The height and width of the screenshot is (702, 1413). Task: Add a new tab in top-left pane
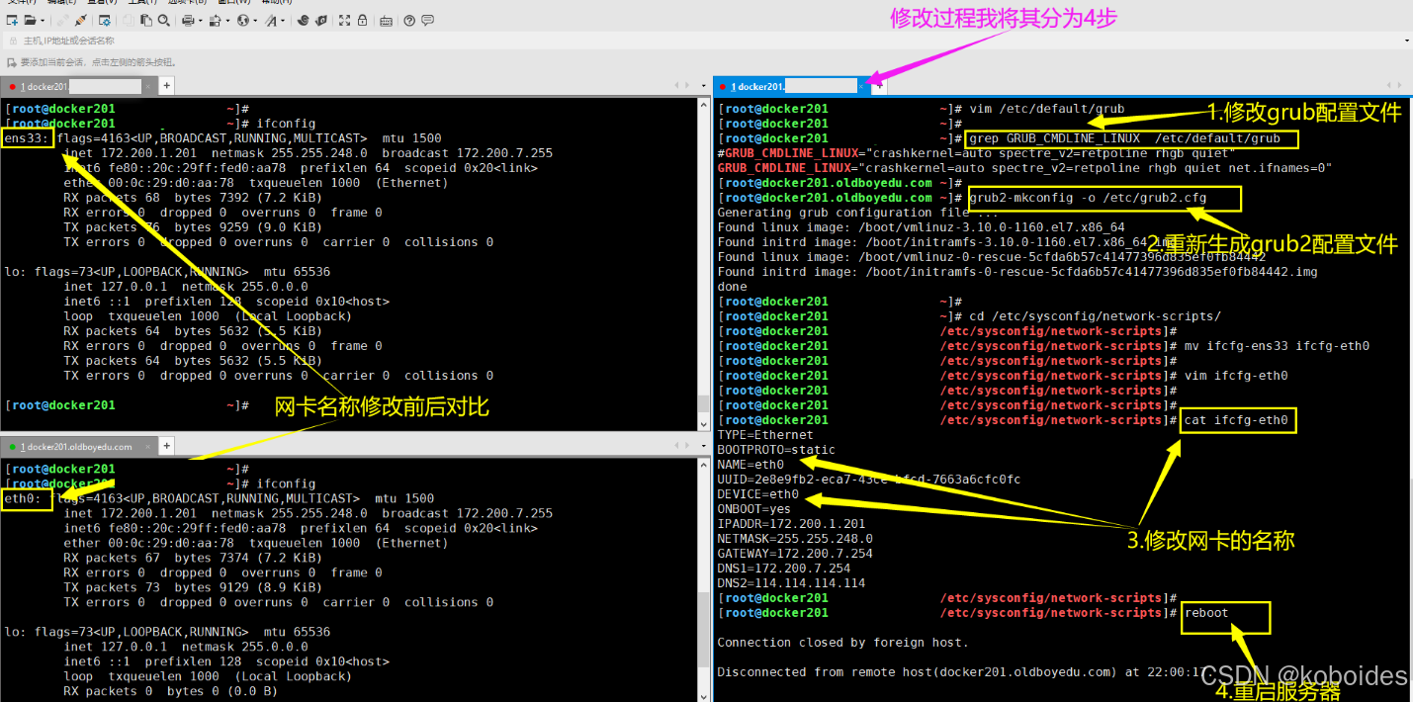(x=167, y=86)
